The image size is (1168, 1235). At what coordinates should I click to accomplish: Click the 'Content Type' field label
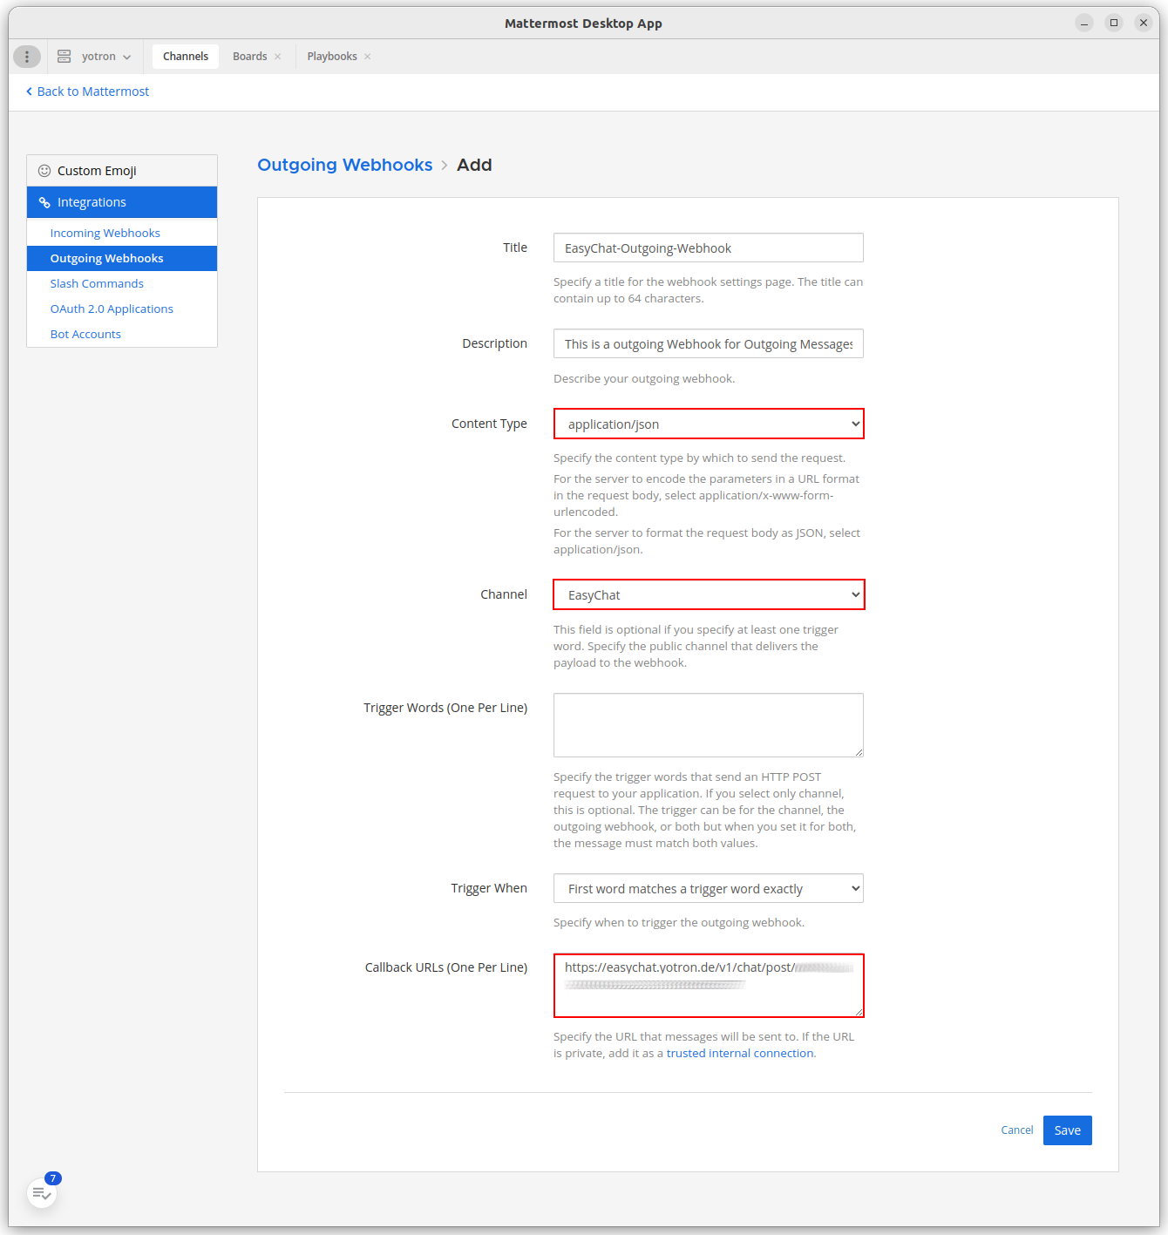click(489, 424)
